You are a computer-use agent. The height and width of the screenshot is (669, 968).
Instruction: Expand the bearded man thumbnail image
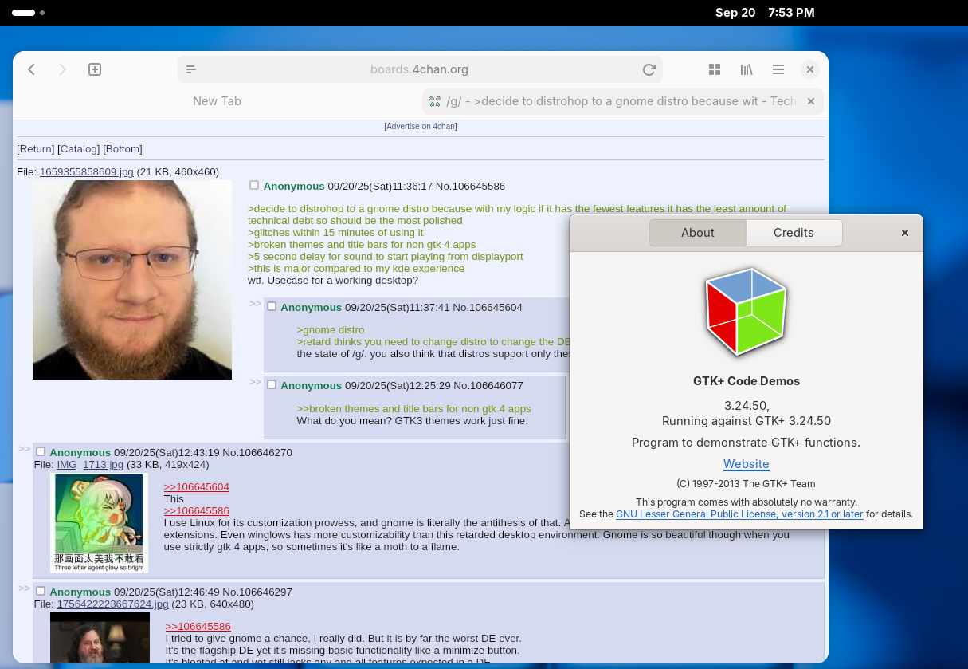pos(132,280)
